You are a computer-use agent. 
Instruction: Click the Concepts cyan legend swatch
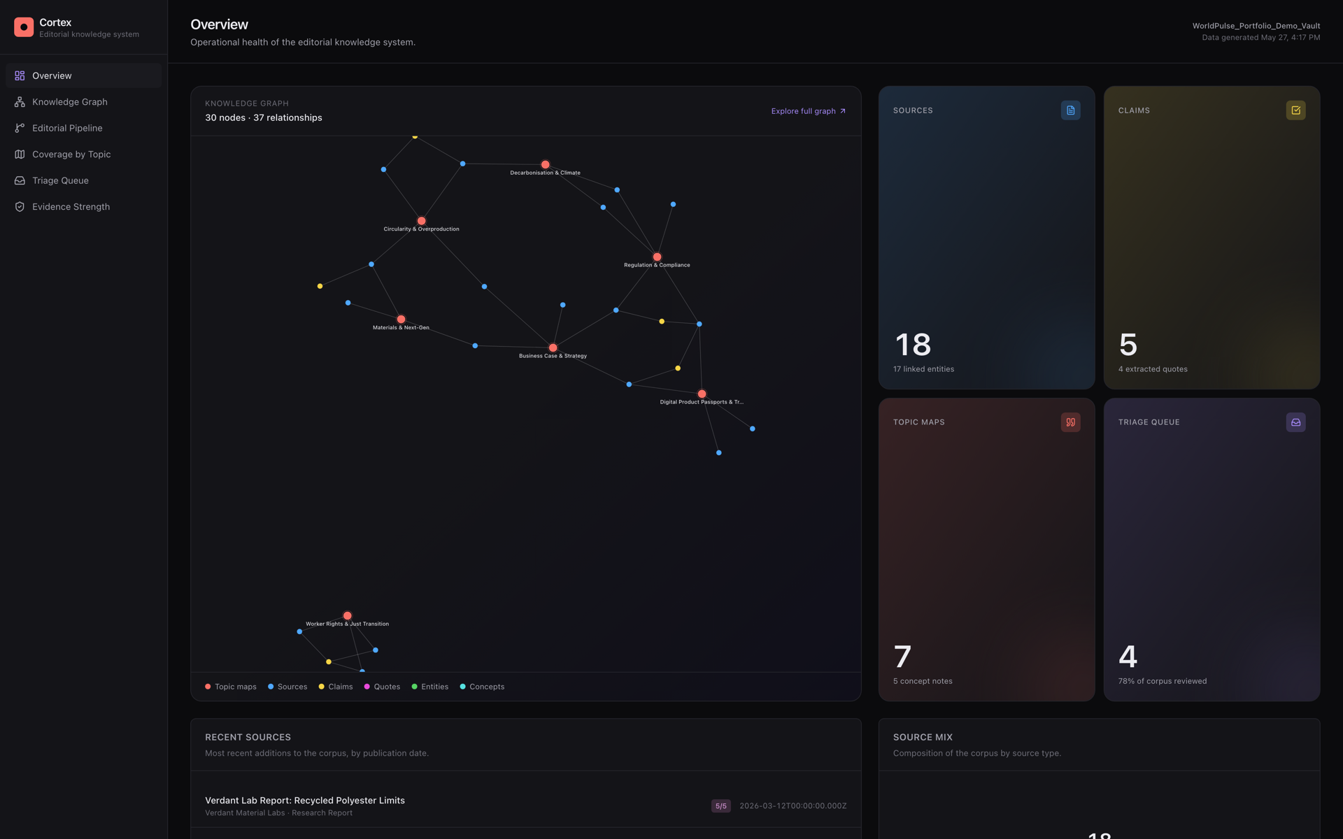pyautogui.click(x=462, y=687)
